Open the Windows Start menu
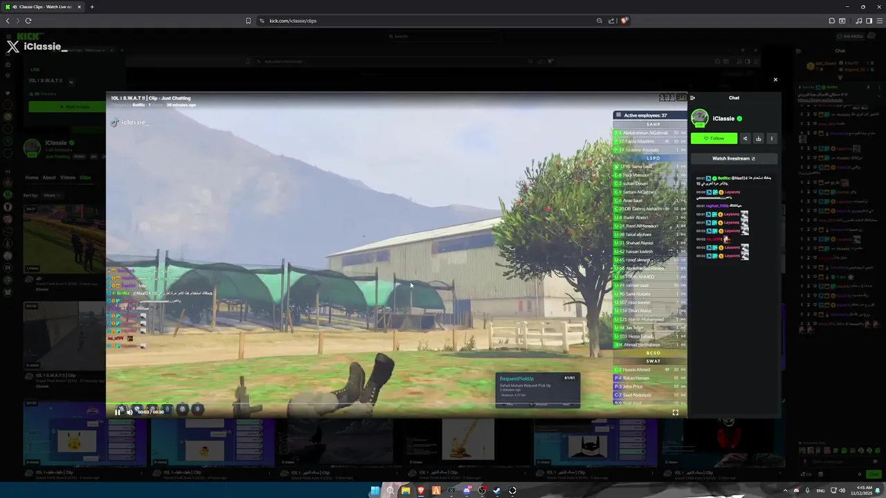Screen dimensions: 886x498 point(375,490)
